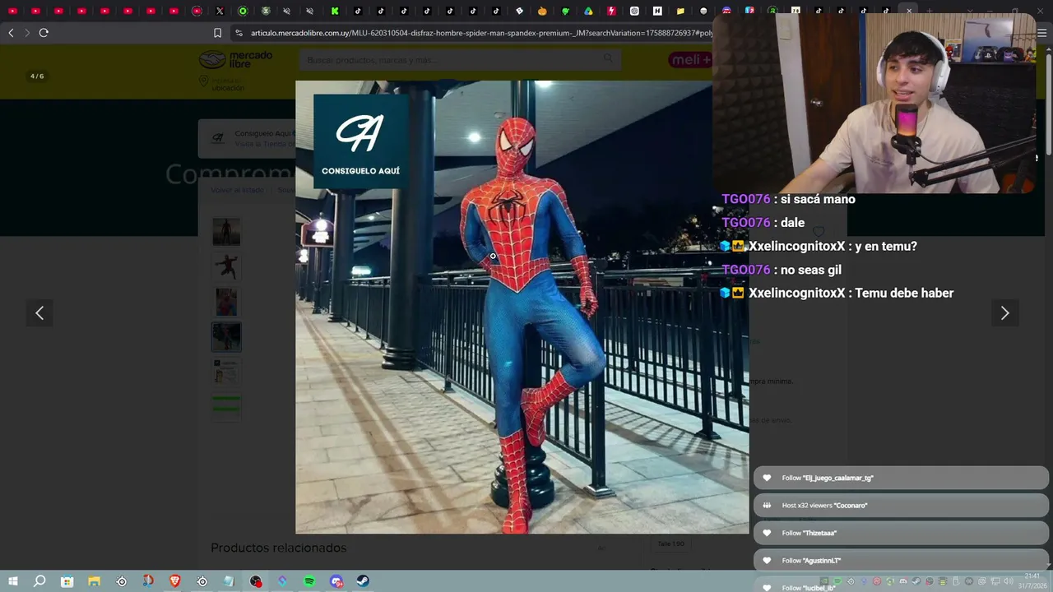The width and height of the screenshot is (1053, 592).
Task: Select the second product thumbnail
Action: tap(226, 266)
